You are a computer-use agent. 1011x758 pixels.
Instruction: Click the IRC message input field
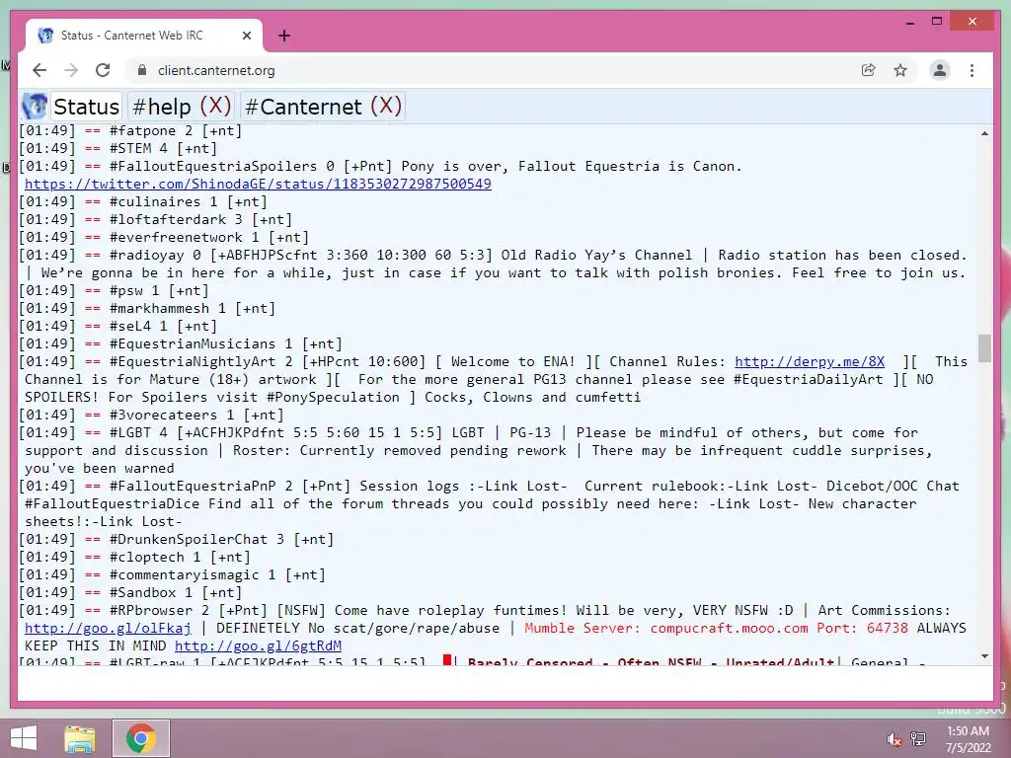pos(505,684)
